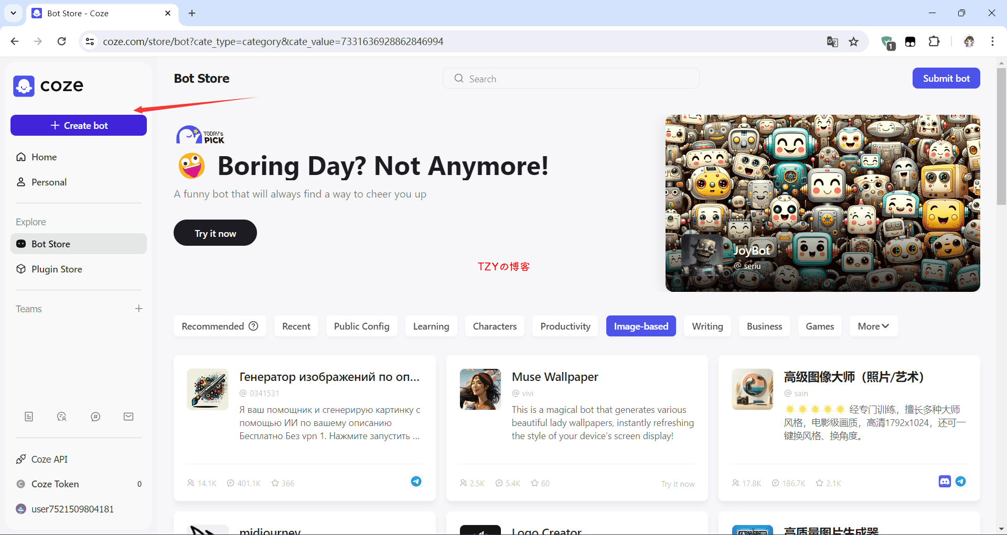Click the Telegram icon on Генератор изображений card
The height and width of the screenshot is (535, 1007).
click(x=416, y=482)
